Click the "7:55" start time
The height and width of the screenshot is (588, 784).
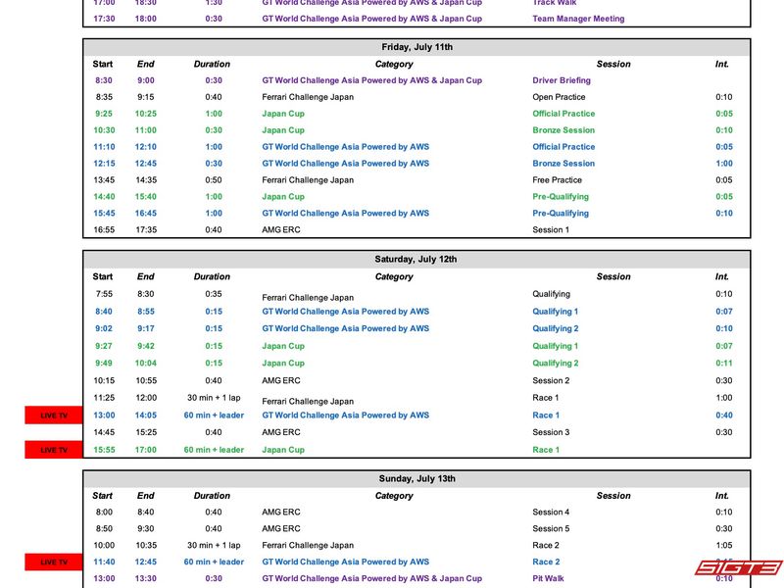104,294
